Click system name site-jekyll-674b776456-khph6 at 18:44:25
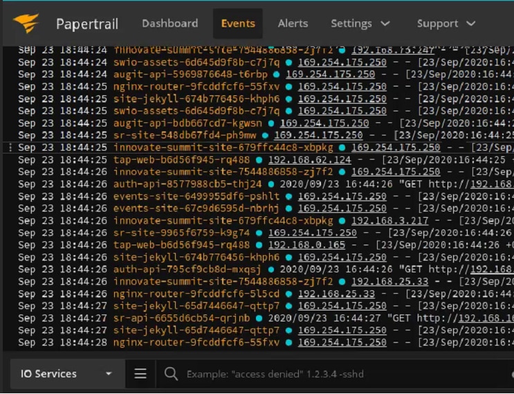Viewport: 514px width, 394px height. click(196, 99)
